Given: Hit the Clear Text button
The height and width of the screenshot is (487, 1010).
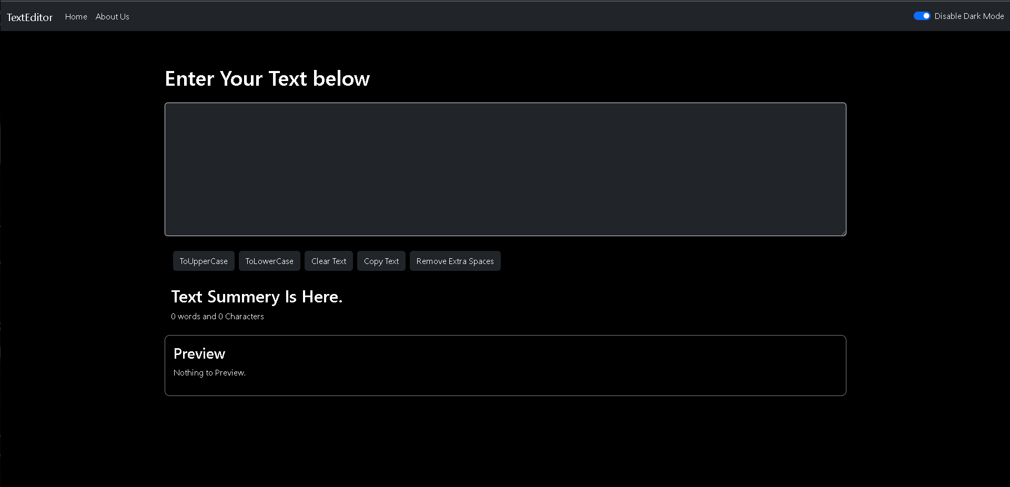Looking at the screenshot, I should point(328,261).
